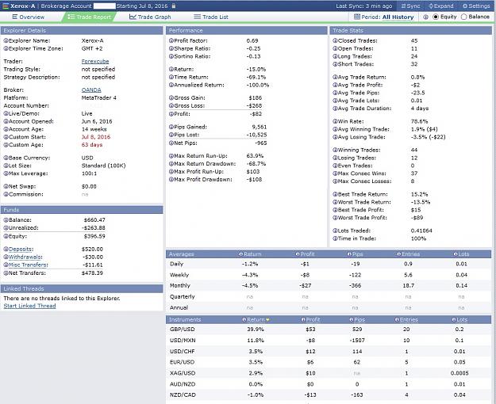
Task: Click info icon next to Annualized Return
Action: pos(171,85)
